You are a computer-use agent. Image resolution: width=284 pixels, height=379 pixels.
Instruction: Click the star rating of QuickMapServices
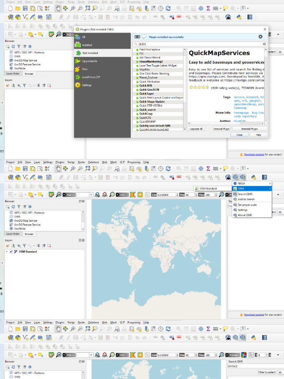click(199, 87)
